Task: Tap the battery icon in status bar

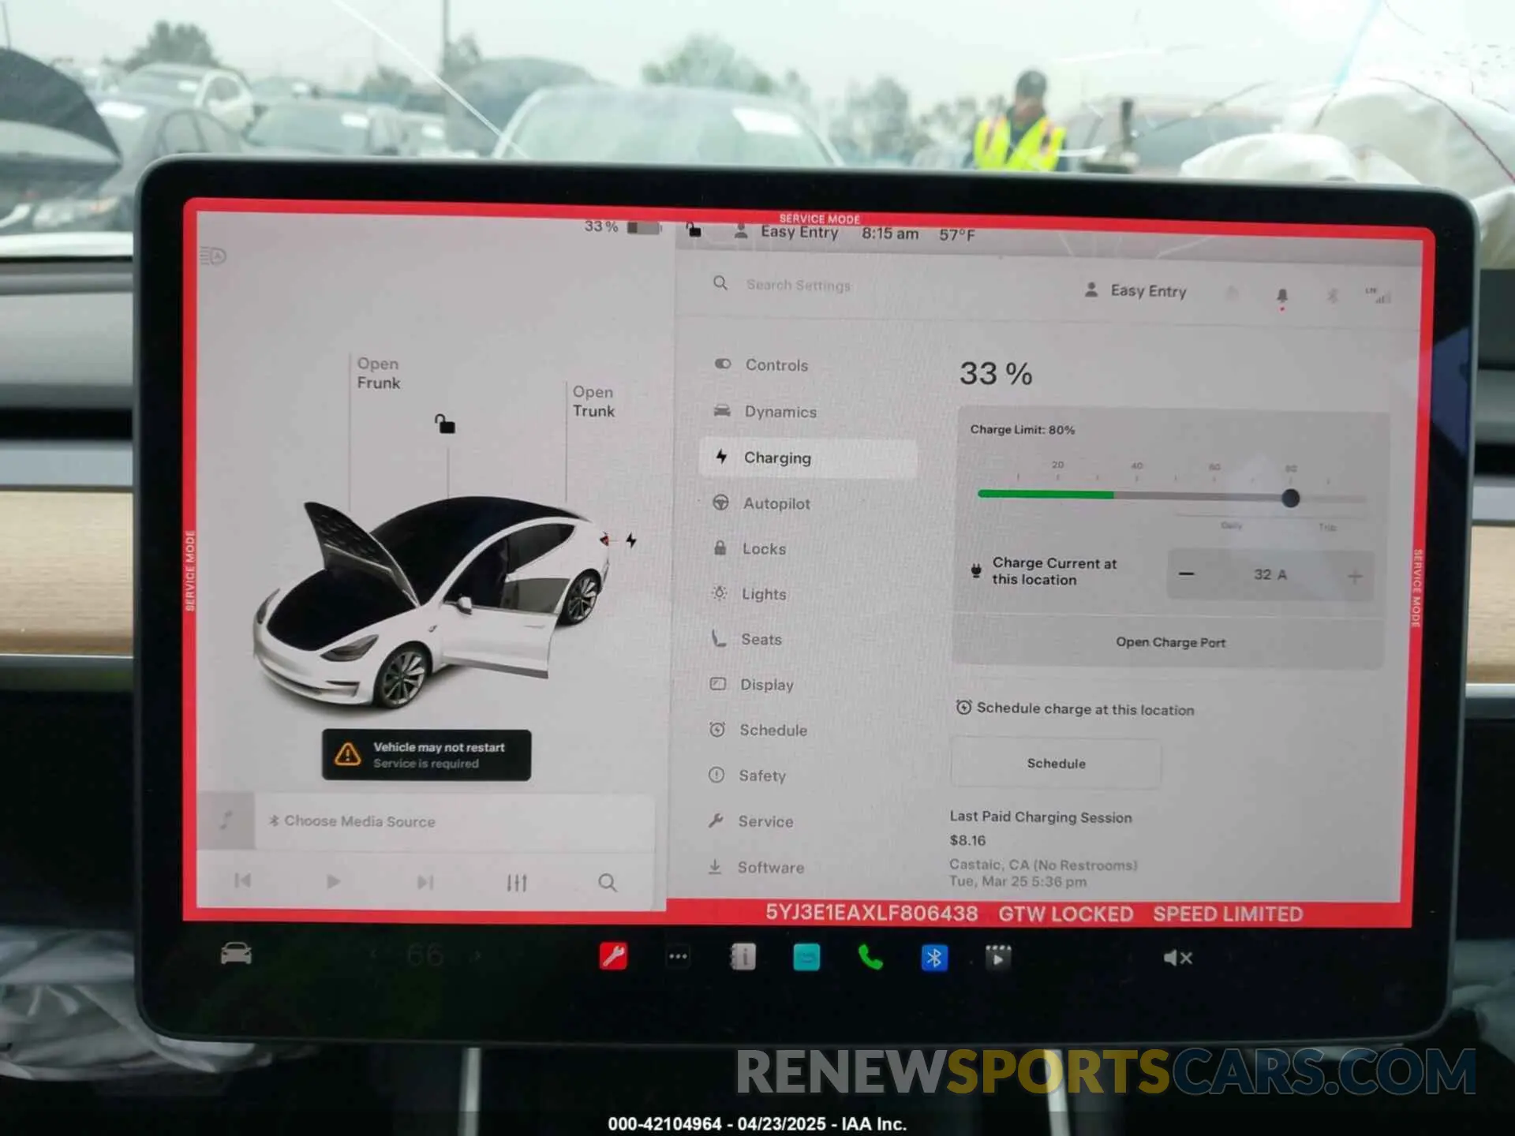Action: point(644,228)
